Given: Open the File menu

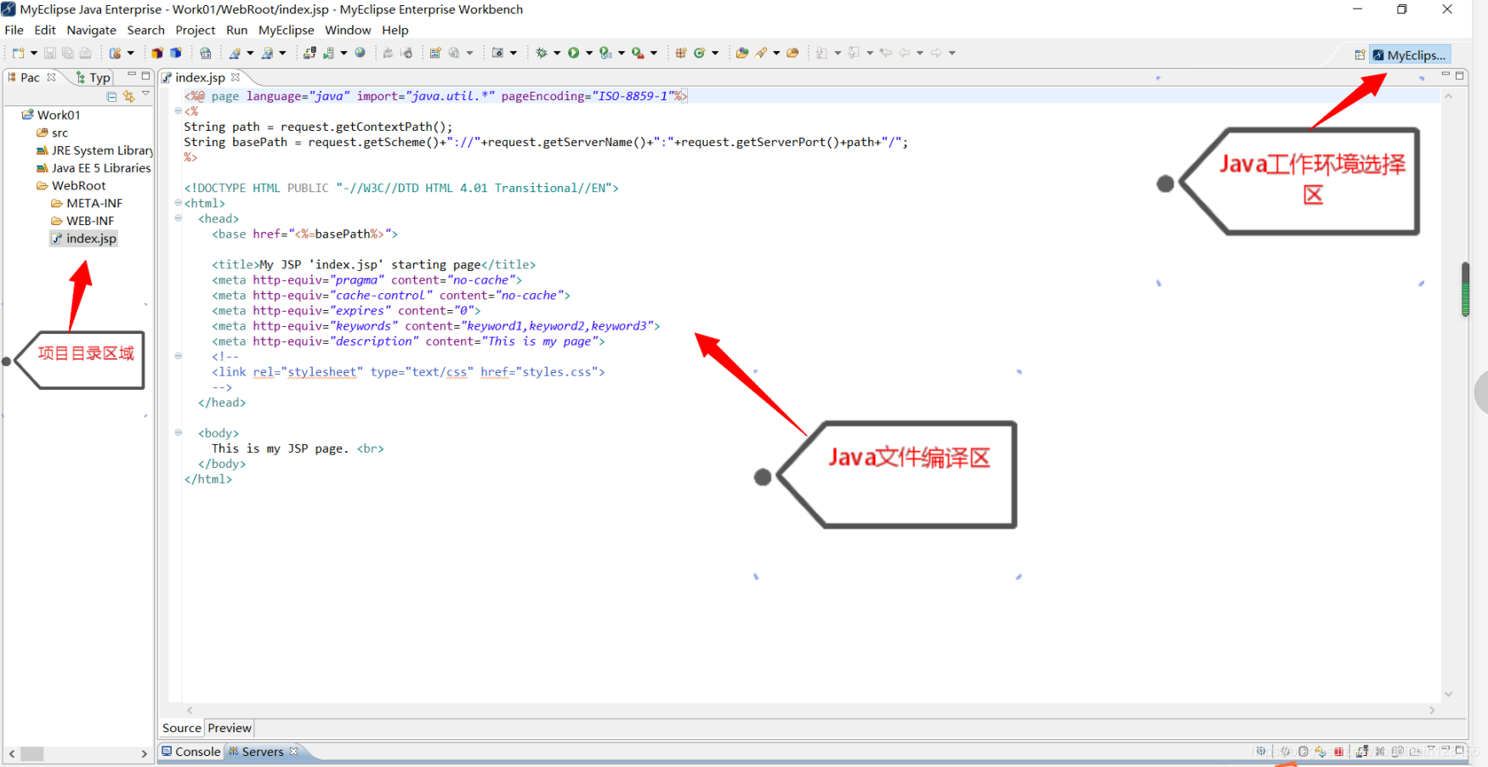Looking at the screenshot, I should [x=14, y=30].
